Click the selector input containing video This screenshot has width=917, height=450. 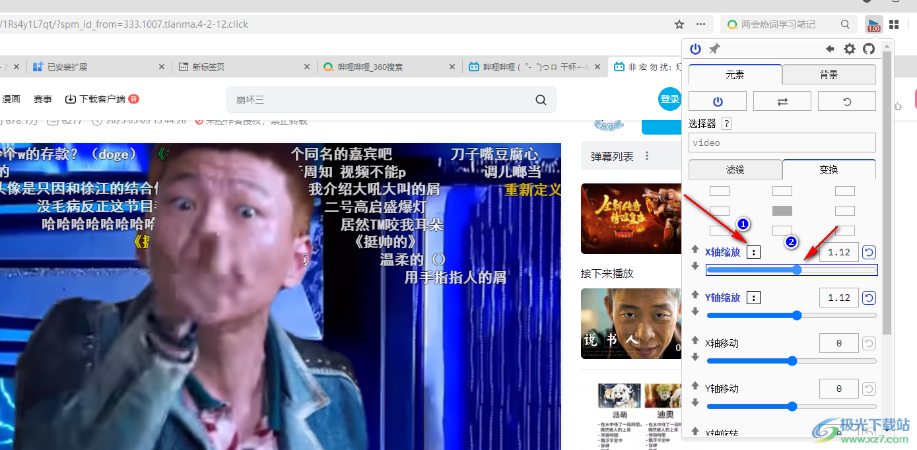tap(782, 143)
